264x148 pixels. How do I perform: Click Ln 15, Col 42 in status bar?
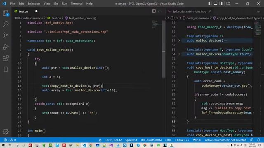coord(113,140)
